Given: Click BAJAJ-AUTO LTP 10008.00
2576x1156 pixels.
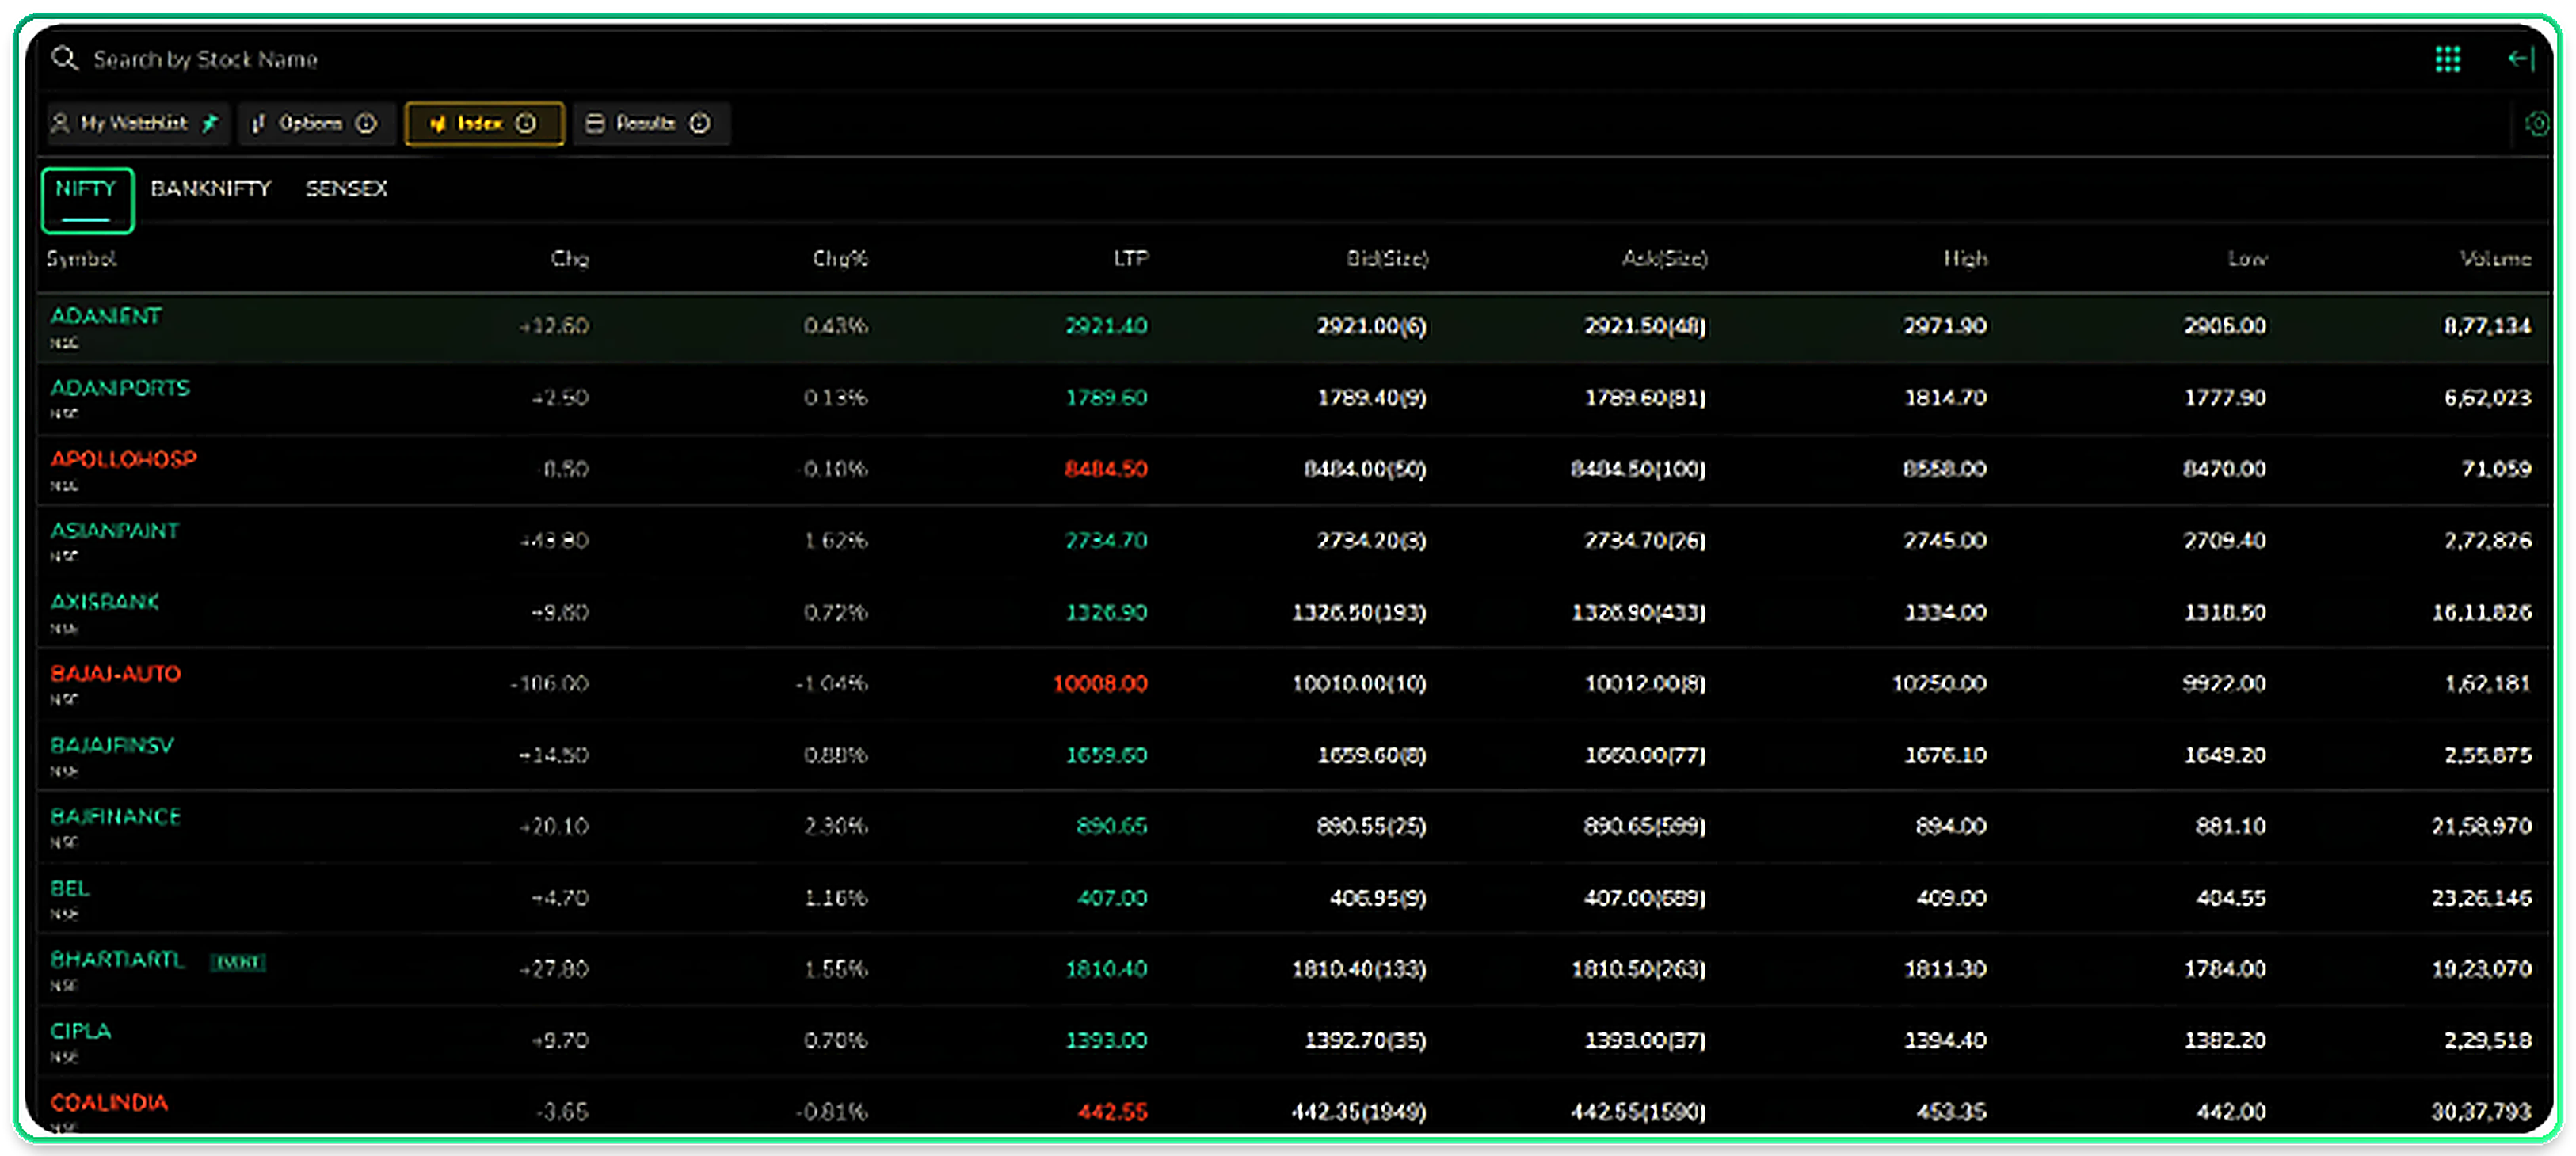Looking at the screenshot, I should (x=1100, y=683).
